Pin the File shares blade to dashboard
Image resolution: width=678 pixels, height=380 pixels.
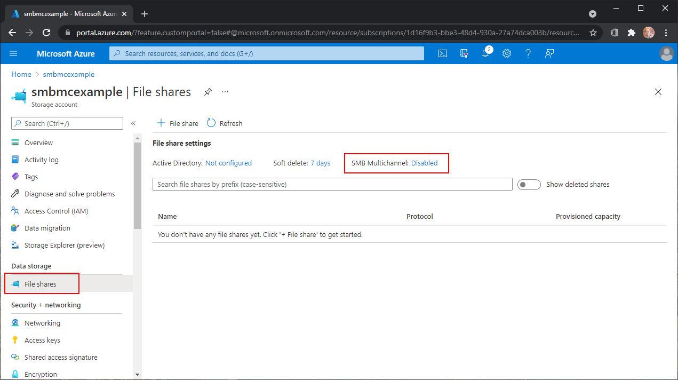[208, 92]
